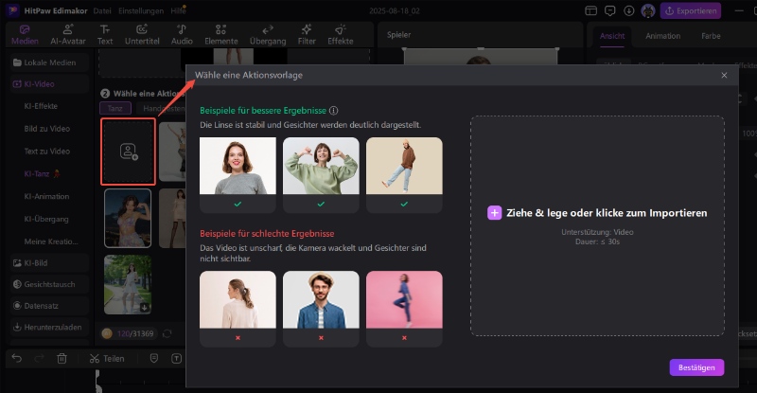Select the dance template with pink outfit
The image size is (757, 393).
pyautogui.click(x=128, y=218)
